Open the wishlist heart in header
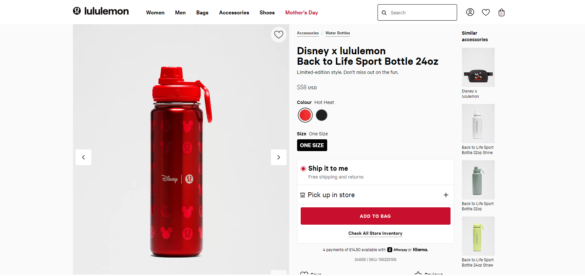Image resolution: width=585 pixels, height=276 pixels. (x=486, y=12)
